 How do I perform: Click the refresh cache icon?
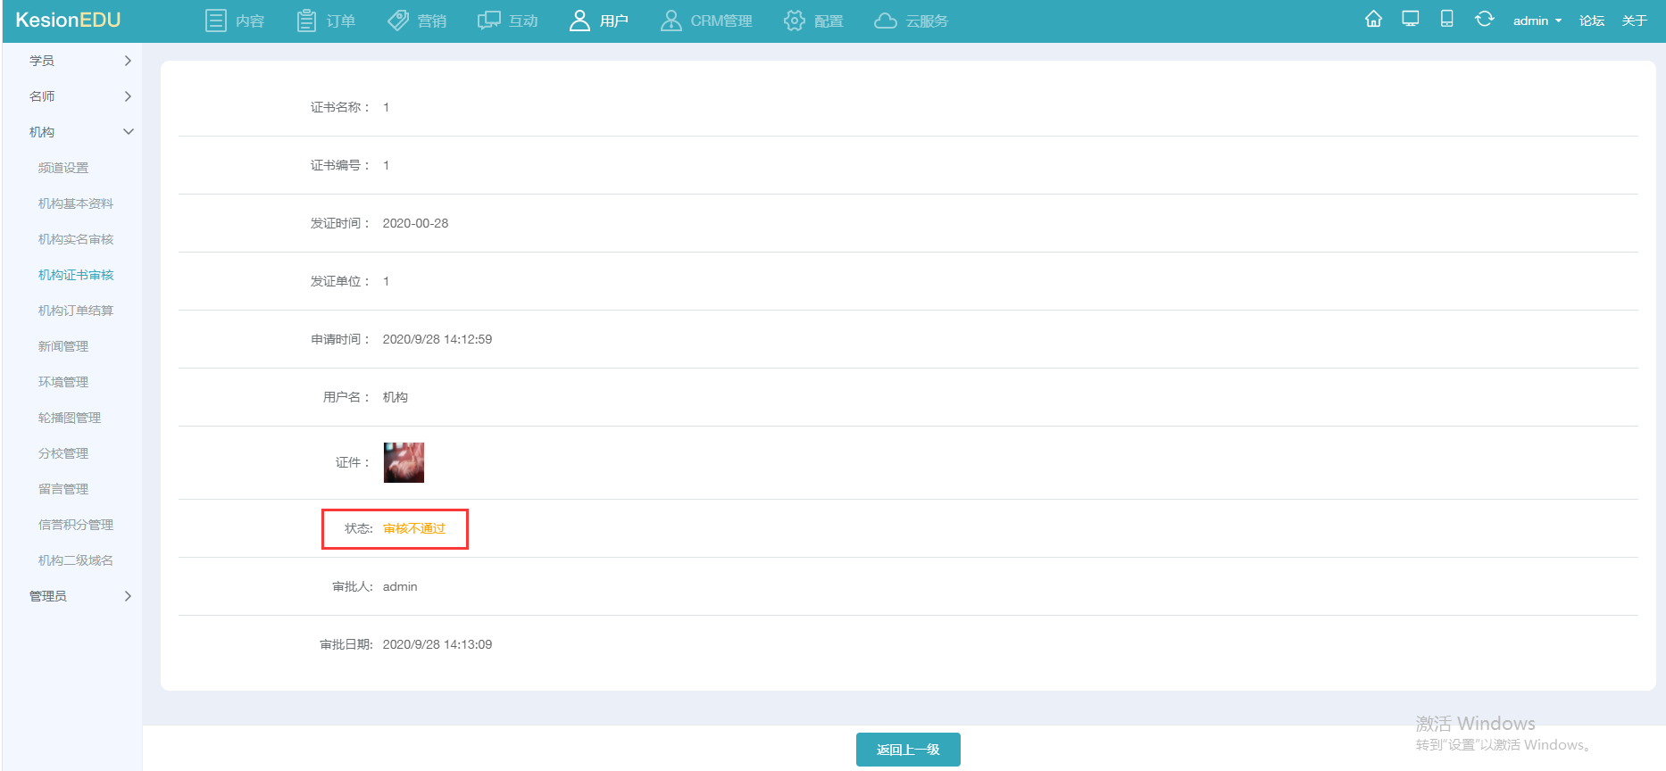(x=1484, y=19)
